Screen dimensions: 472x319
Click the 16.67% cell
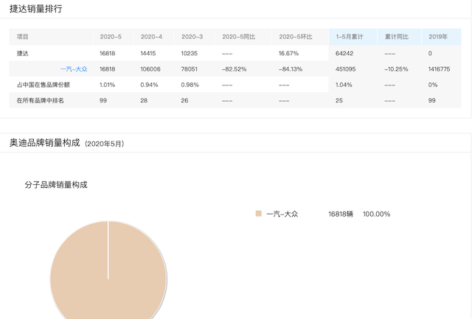[288, 54]
